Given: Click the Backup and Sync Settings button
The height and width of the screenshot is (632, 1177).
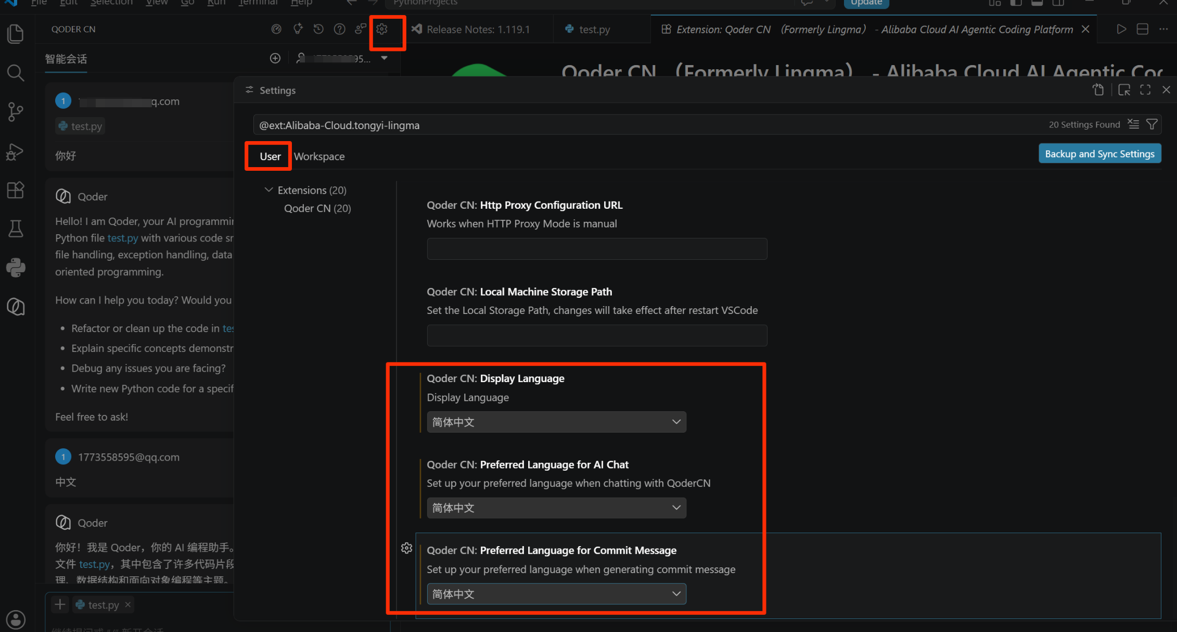Looking at the screenshot, I should pyautogui.click(x=1099, y=154).
